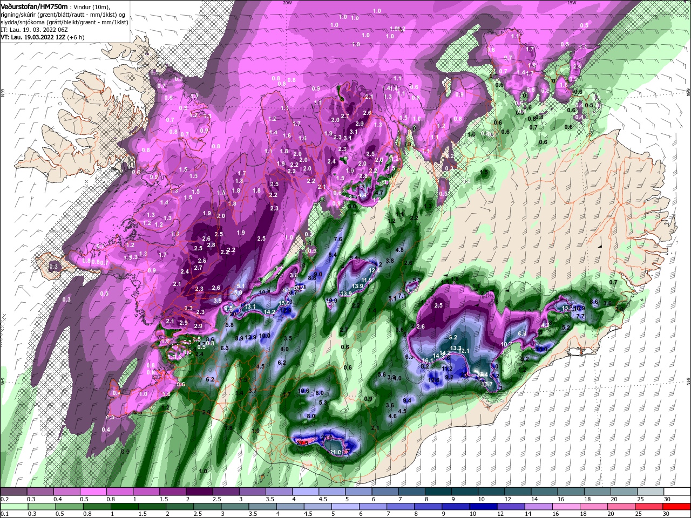691x518 pixels.
Task: Click the '5.6' value on the map
Action: [382, 375]
